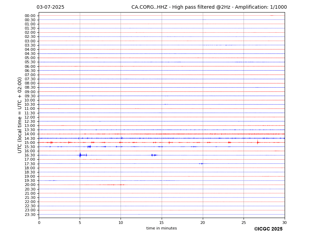Click the 20:00 time row label
Viewport: 323px width, 242px height.
tap(30, 185)
